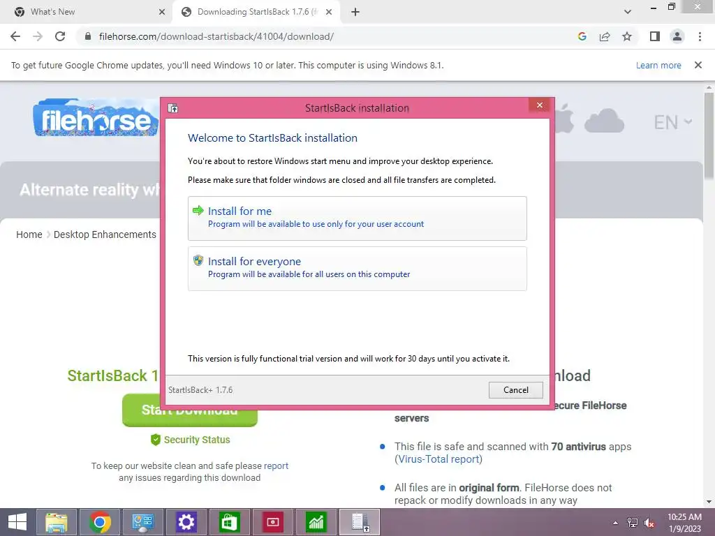Image resolution: width=715 pixels, height=536 pixels.
Task: Click the muted volume tray icon
Action: coord(649,523)
